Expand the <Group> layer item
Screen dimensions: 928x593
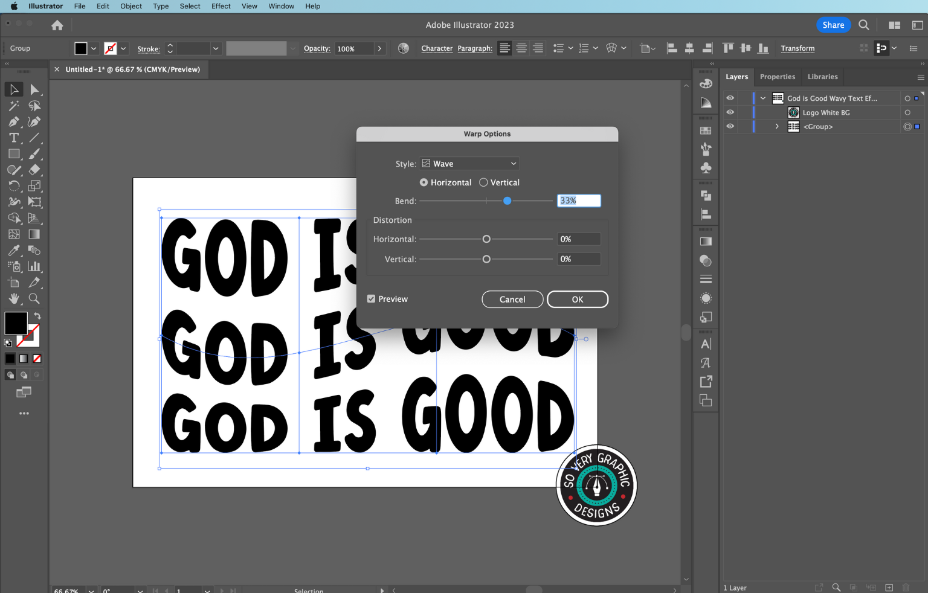(x=777, y=126)
